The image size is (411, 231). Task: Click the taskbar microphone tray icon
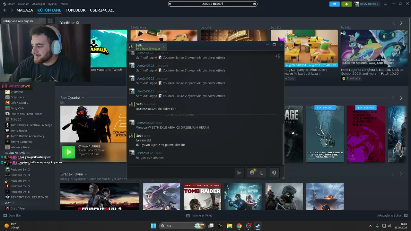point(377,226)
